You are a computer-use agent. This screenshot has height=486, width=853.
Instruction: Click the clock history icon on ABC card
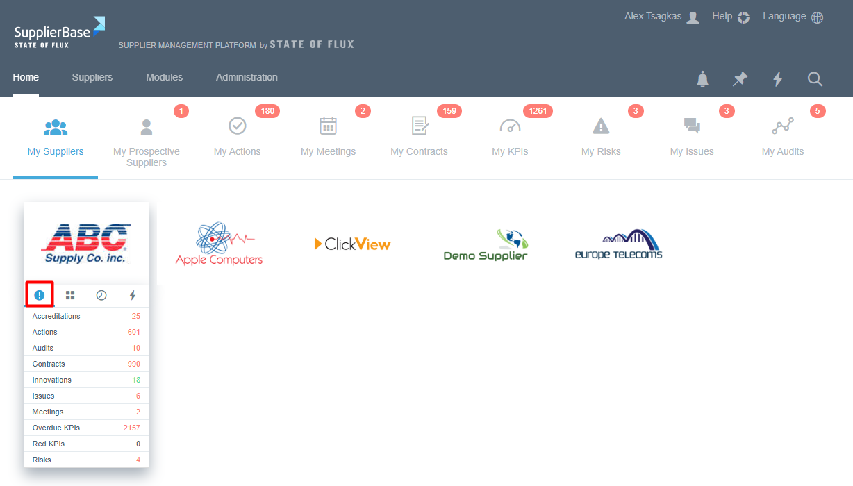coord(101,295)
